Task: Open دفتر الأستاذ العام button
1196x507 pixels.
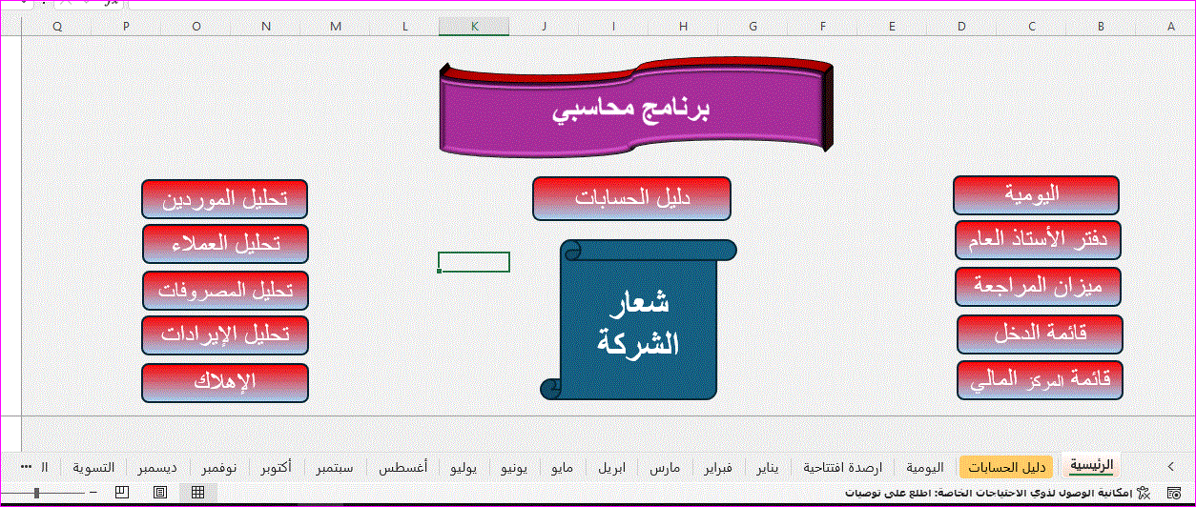Action: coord(1038,240)
